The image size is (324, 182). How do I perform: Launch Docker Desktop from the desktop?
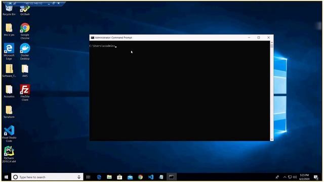click(x=25, y=52)
